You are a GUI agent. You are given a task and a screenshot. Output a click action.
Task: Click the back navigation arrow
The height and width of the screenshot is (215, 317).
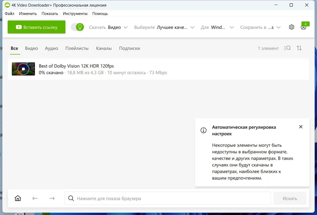coord(35,198)
